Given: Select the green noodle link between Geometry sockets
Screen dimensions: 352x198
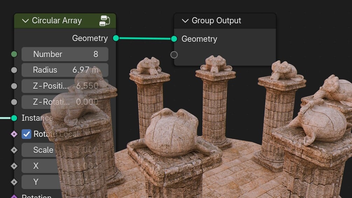Looking at the screenshot, I should coord(145,39).
